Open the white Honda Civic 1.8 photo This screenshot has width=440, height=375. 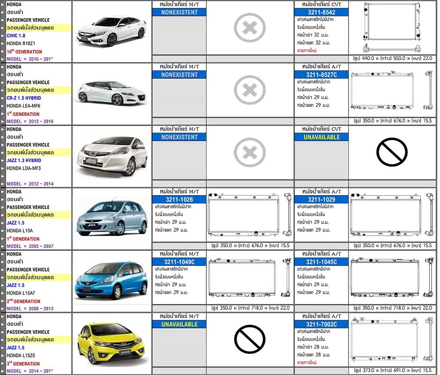112,31
